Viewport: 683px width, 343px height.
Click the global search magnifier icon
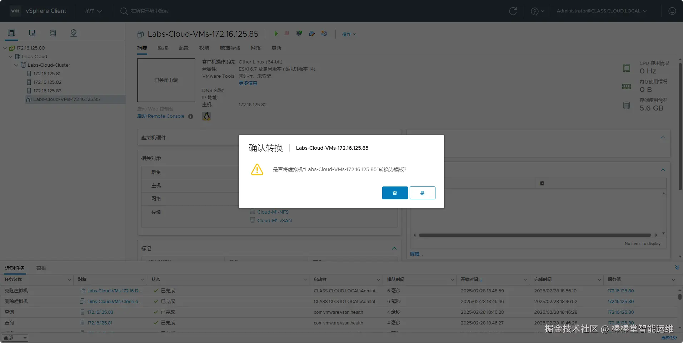[124, 11]
